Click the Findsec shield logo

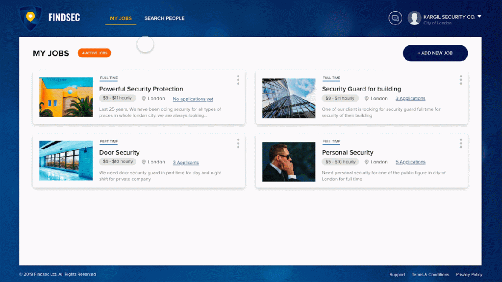30,19
